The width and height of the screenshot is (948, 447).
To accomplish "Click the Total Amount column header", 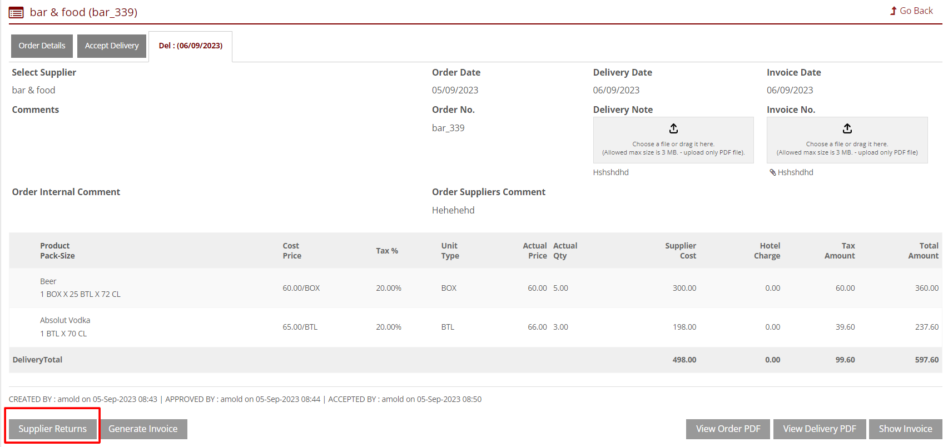I will pos(923,251).
